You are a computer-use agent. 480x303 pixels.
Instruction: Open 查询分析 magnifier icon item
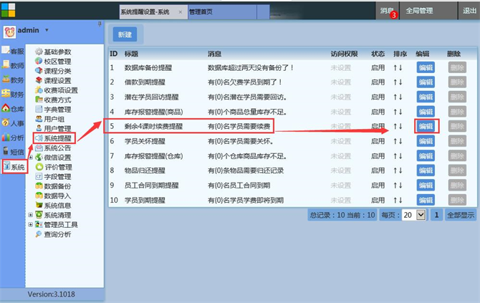53,234
